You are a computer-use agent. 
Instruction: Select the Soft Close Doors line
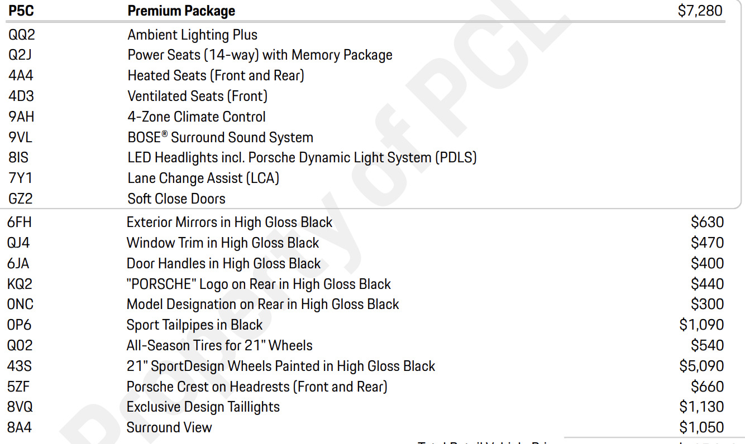point(176,199)
